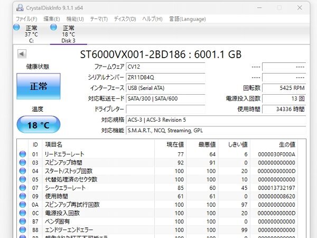This screenshot has width=317, height=238.
Task: Select row name スピンアップ時間
Action: [x=63, y=162]
